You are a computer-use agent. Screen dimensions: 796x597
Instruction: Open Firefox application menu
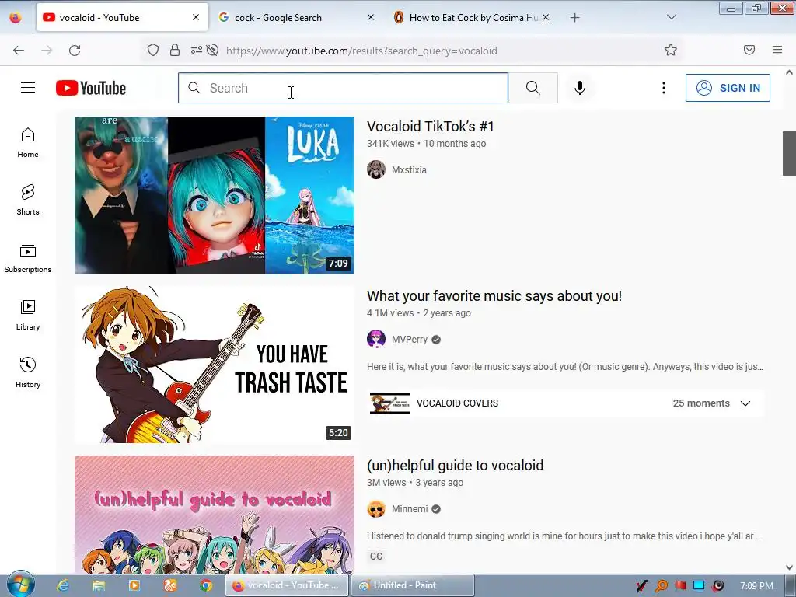(777, 50)
